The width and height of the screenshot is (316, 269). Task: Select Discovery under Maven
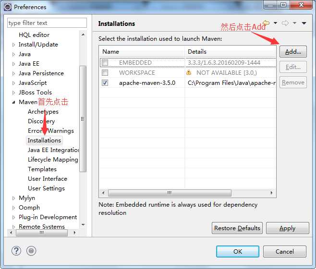click(x=41, y=121)
